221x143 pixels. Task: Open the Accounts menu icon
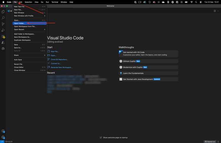pyautogui.click(x=3, y=131)
